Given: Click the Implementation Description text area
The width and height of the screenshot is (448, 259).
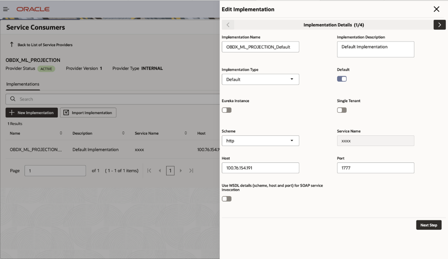Looking at the screenshot, I should coord(376,49).
